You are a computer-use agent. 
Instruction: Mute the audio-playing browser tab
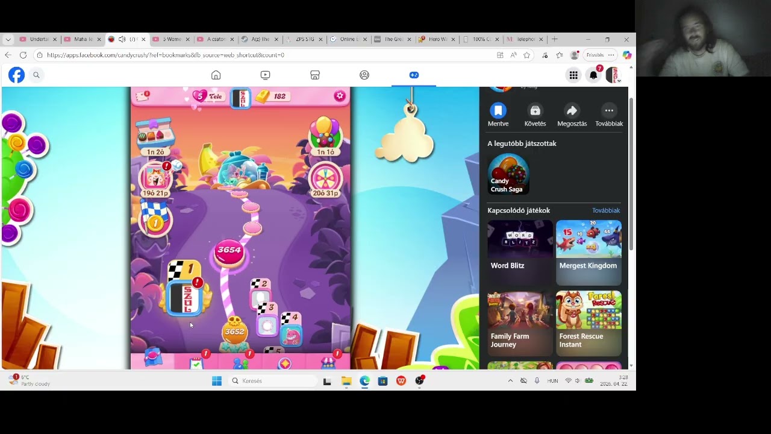pos(122,39)
